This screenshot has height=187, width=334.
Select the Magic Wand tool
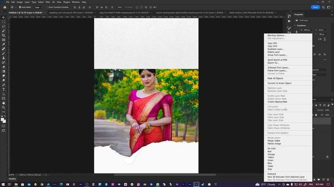[4, 31]
